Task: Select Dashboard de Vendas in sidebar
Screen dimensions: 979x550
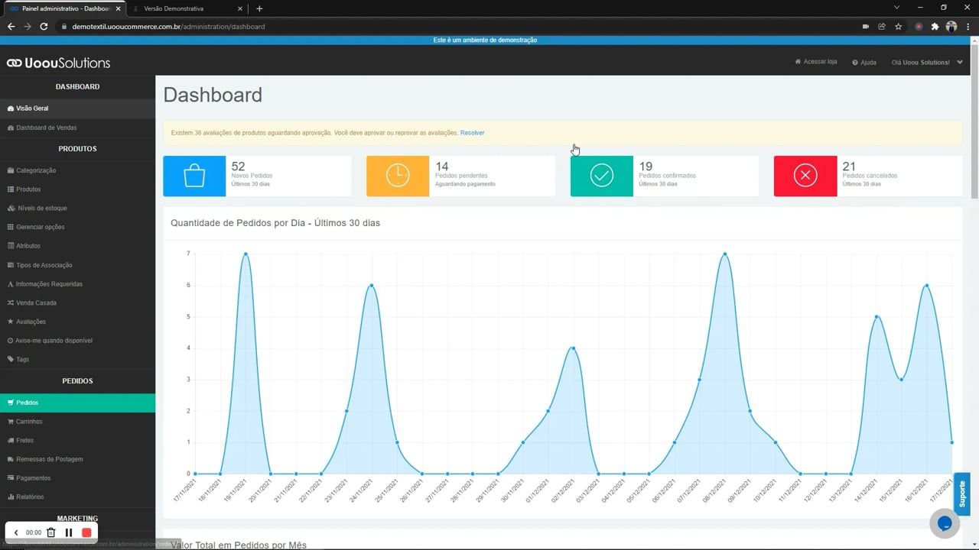Action: pos(46,128)
